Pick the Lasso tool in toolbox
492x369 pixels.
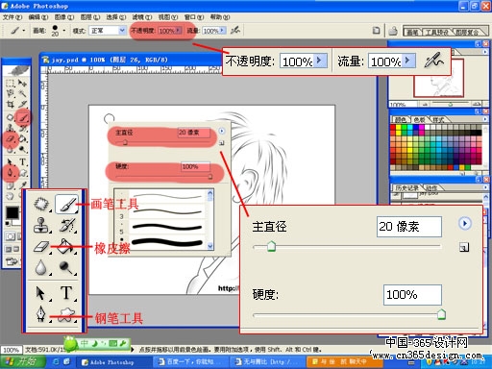point(10,93)
